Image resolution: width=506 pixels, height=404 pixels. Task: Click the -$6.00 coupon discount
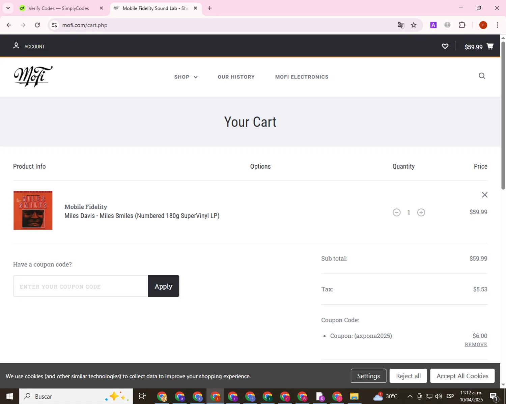pos(479,336)
